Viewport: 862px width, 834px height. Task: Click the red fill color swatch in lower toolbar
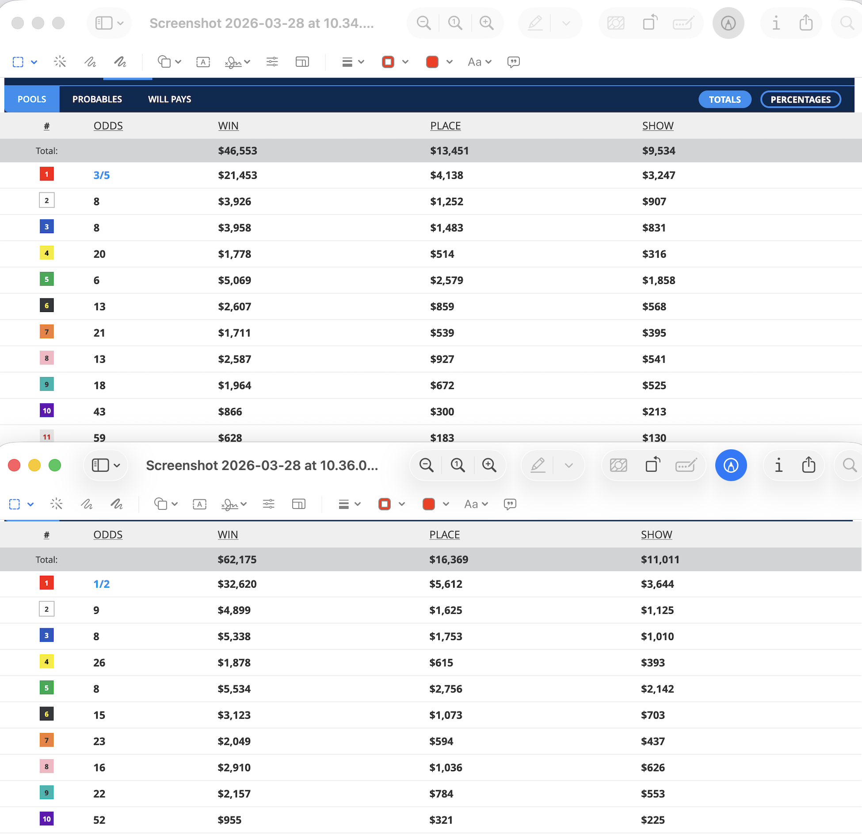coord(428,504)
